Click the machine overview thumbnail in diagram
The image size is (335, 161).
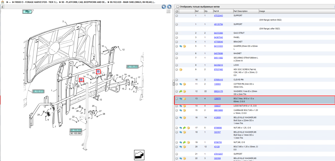tap(27, 12)
